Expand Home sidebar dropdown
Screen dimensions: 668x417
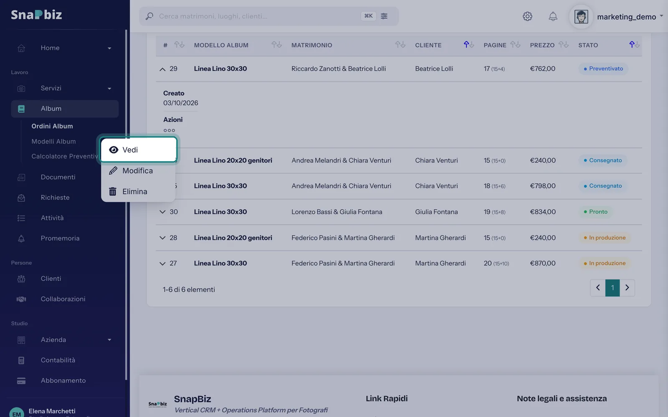pyautogui.click(x=109, y=48)
